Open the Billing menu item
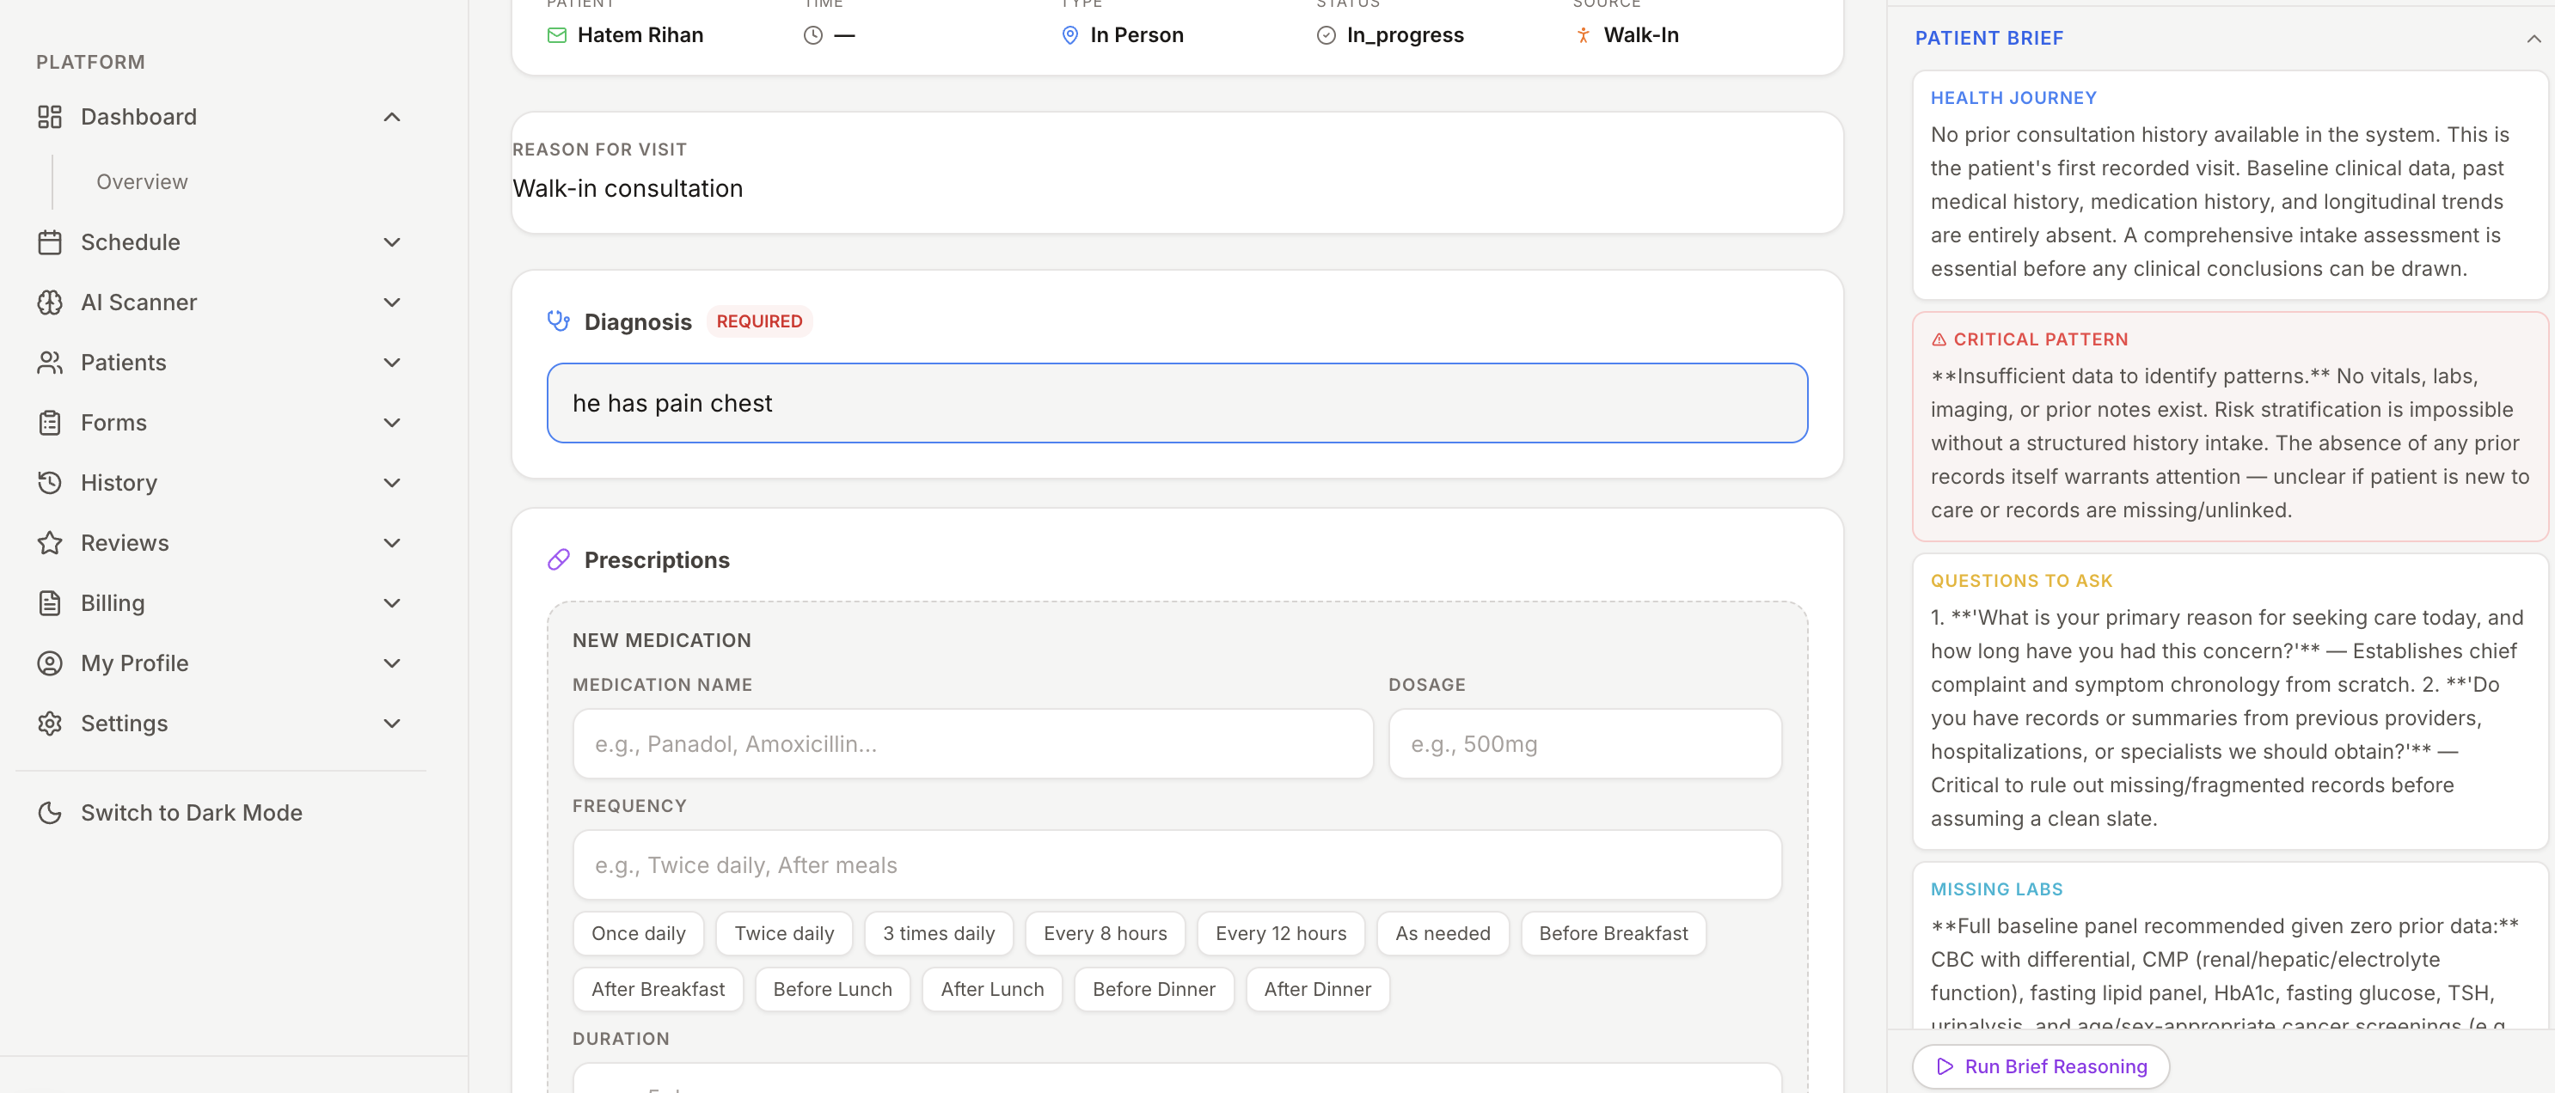 point(220,603)
